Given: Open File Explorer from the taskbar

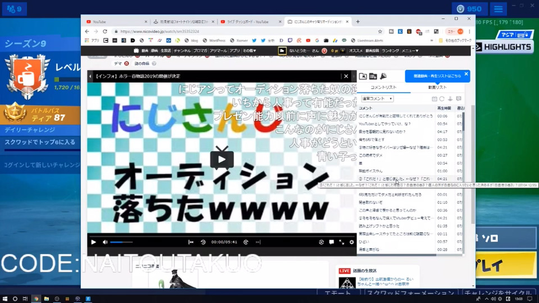Looking at the screenshot, I should 47,299.
